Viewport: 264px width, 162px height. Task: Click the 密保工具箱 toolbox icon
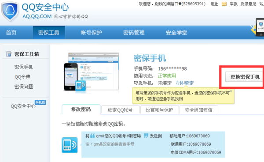pyautogui.click(x=9, y=54)
